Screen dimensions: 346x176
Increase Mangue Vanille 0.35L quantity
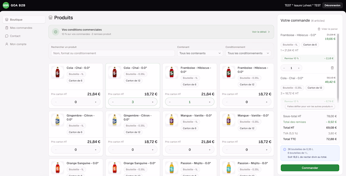tap(266, 150)
